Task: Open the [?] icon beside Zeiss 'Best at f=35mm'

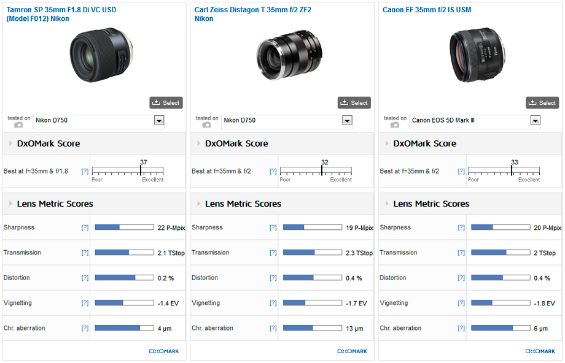Action: [x=273, y=171]
